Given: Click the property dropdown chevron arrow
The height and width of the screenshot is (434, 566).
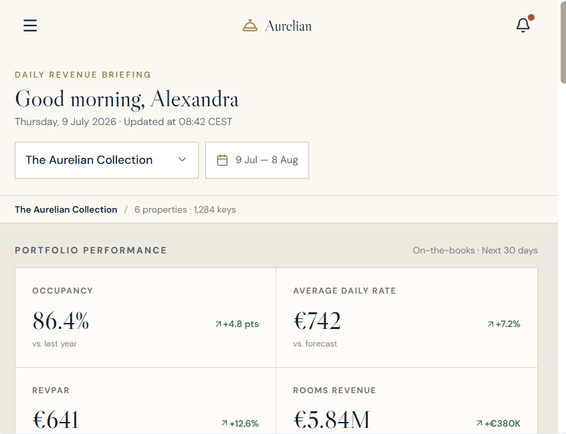Looking at the screenshot, I should [182, 159].
